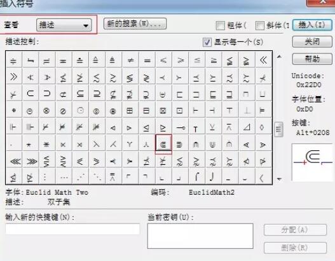This screenshot has height=261, width=335.
Task: Click the symbol grid scroll-up arrow
Action: pyautogui.click(x=279, y=57)
